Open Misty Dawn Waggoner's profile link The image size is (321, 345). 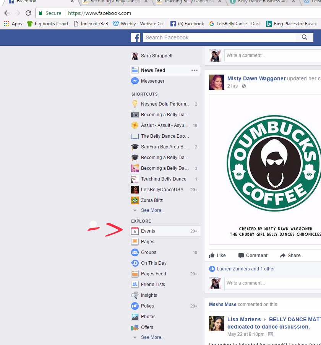(256, 78)
